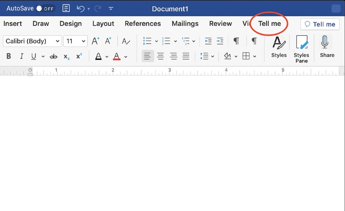Open the Design tab

[x=71, y=24]
